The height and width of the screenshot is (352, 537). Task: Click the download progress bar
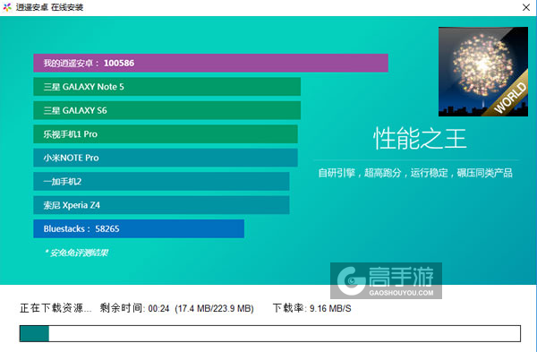270,333
